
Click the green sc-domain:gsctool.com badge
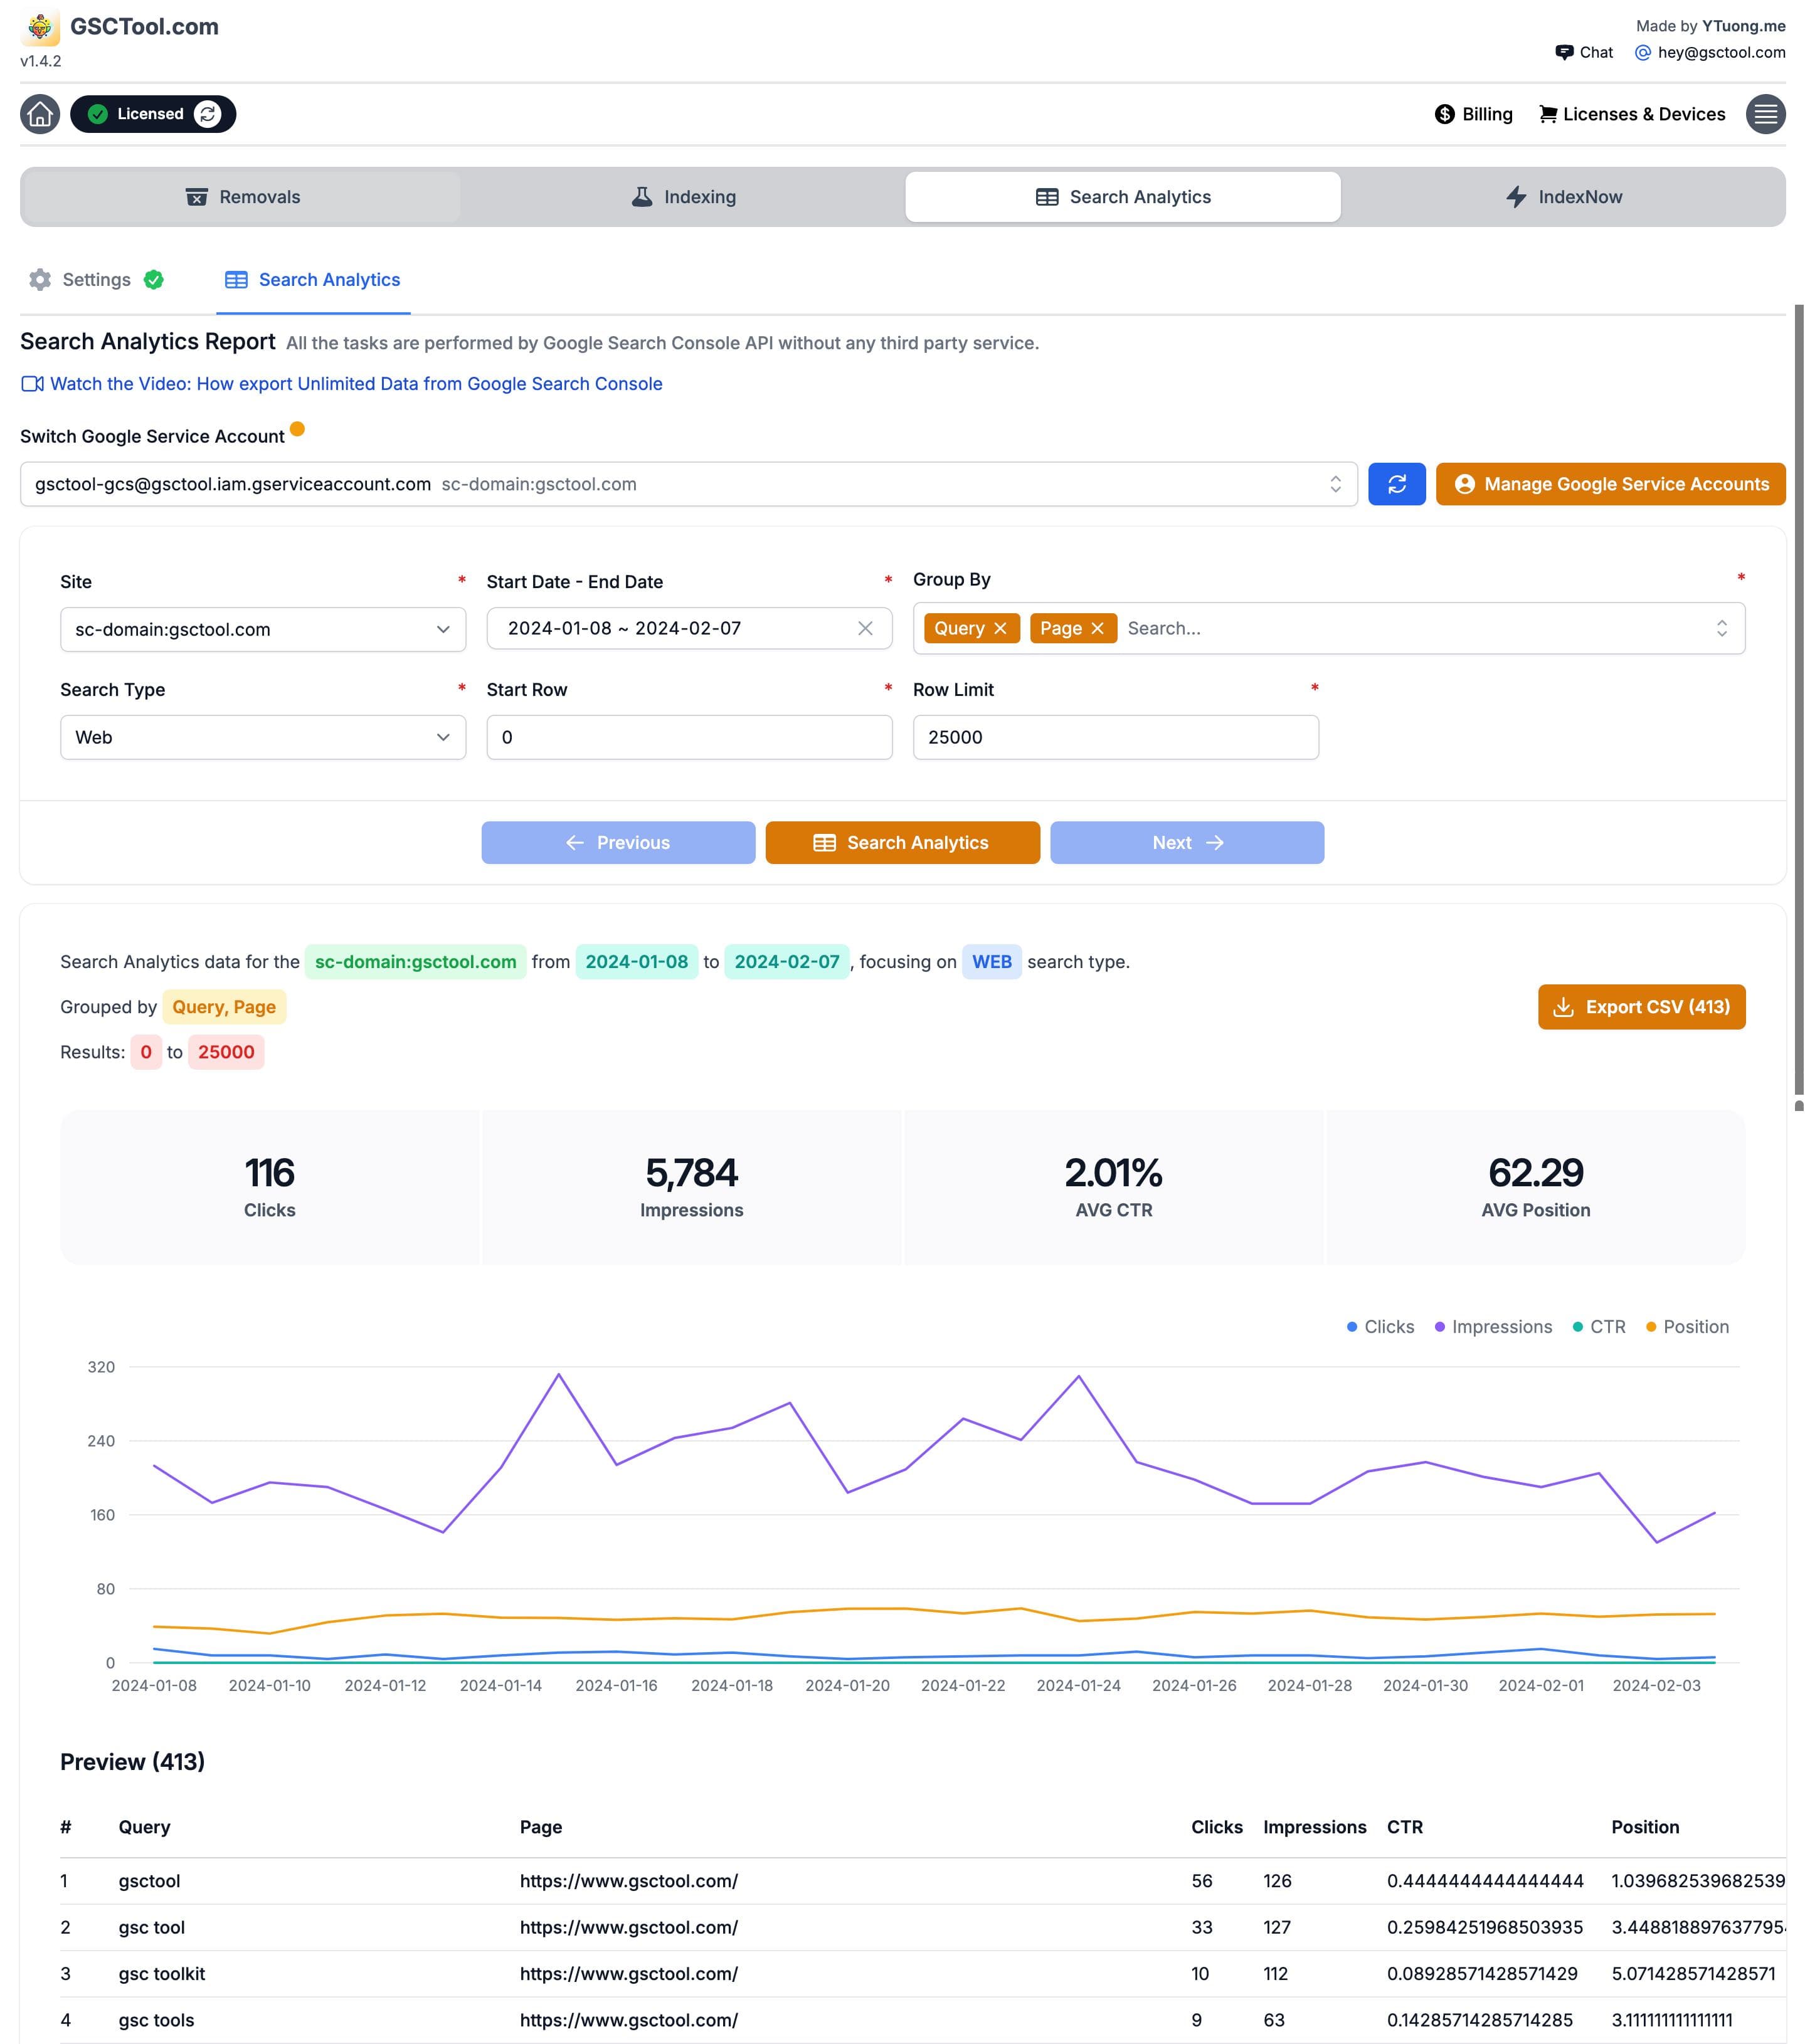click(x=415, y=962)
